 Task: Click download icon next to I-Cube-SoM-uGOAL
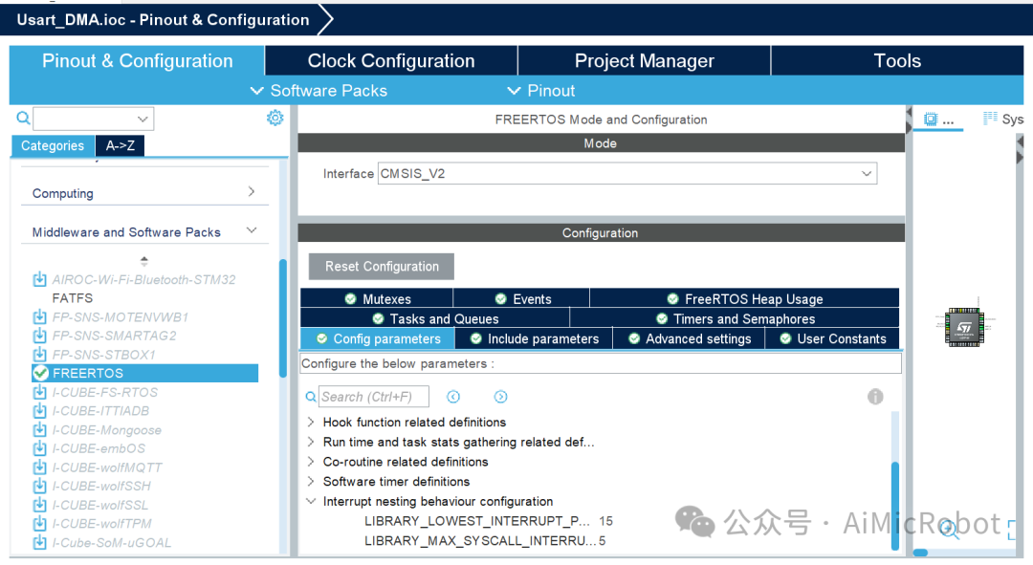click(39, 542)
